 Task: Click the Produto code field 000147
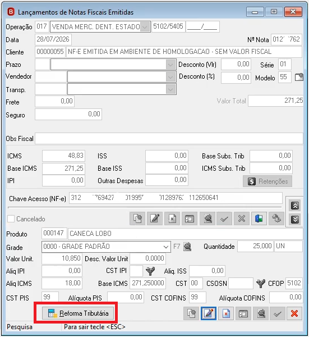coord(54,234)
